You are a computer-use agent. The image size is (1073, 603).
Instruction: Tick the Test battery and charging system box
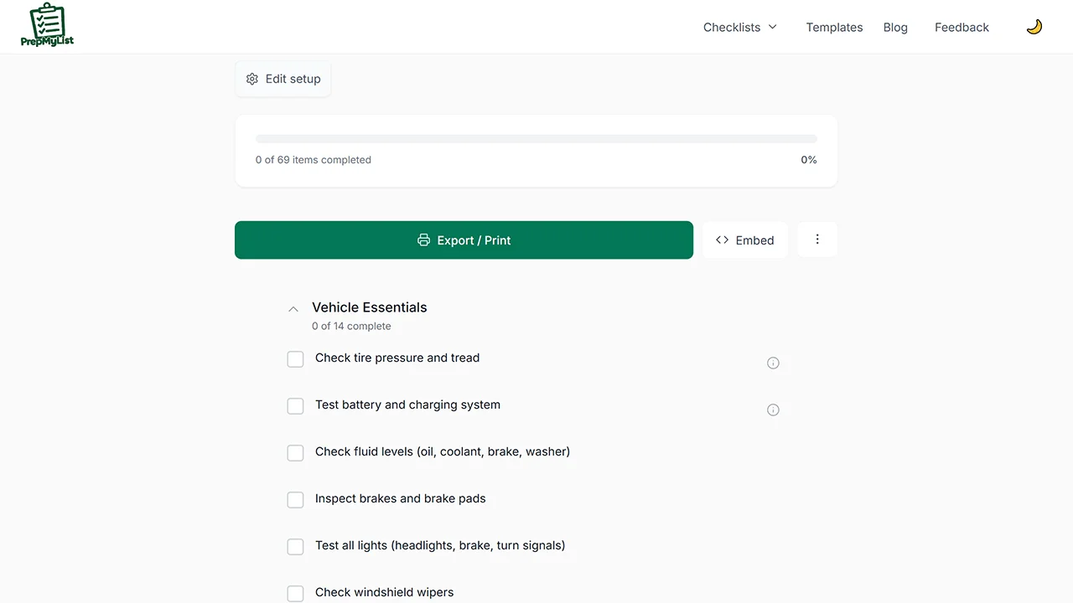(x=295, y=406)
